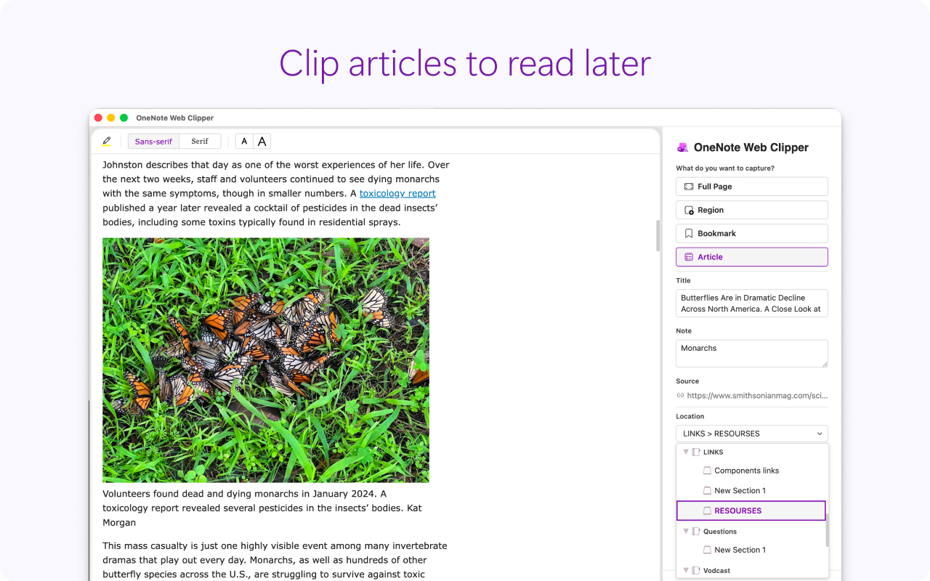Click the paragraph starting Johnston describes
Viewport: 930px width, 581px height.
pos(276,193)
